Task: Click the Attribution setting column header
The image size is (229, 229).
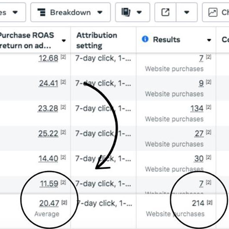Action: [x=97, y=40]
